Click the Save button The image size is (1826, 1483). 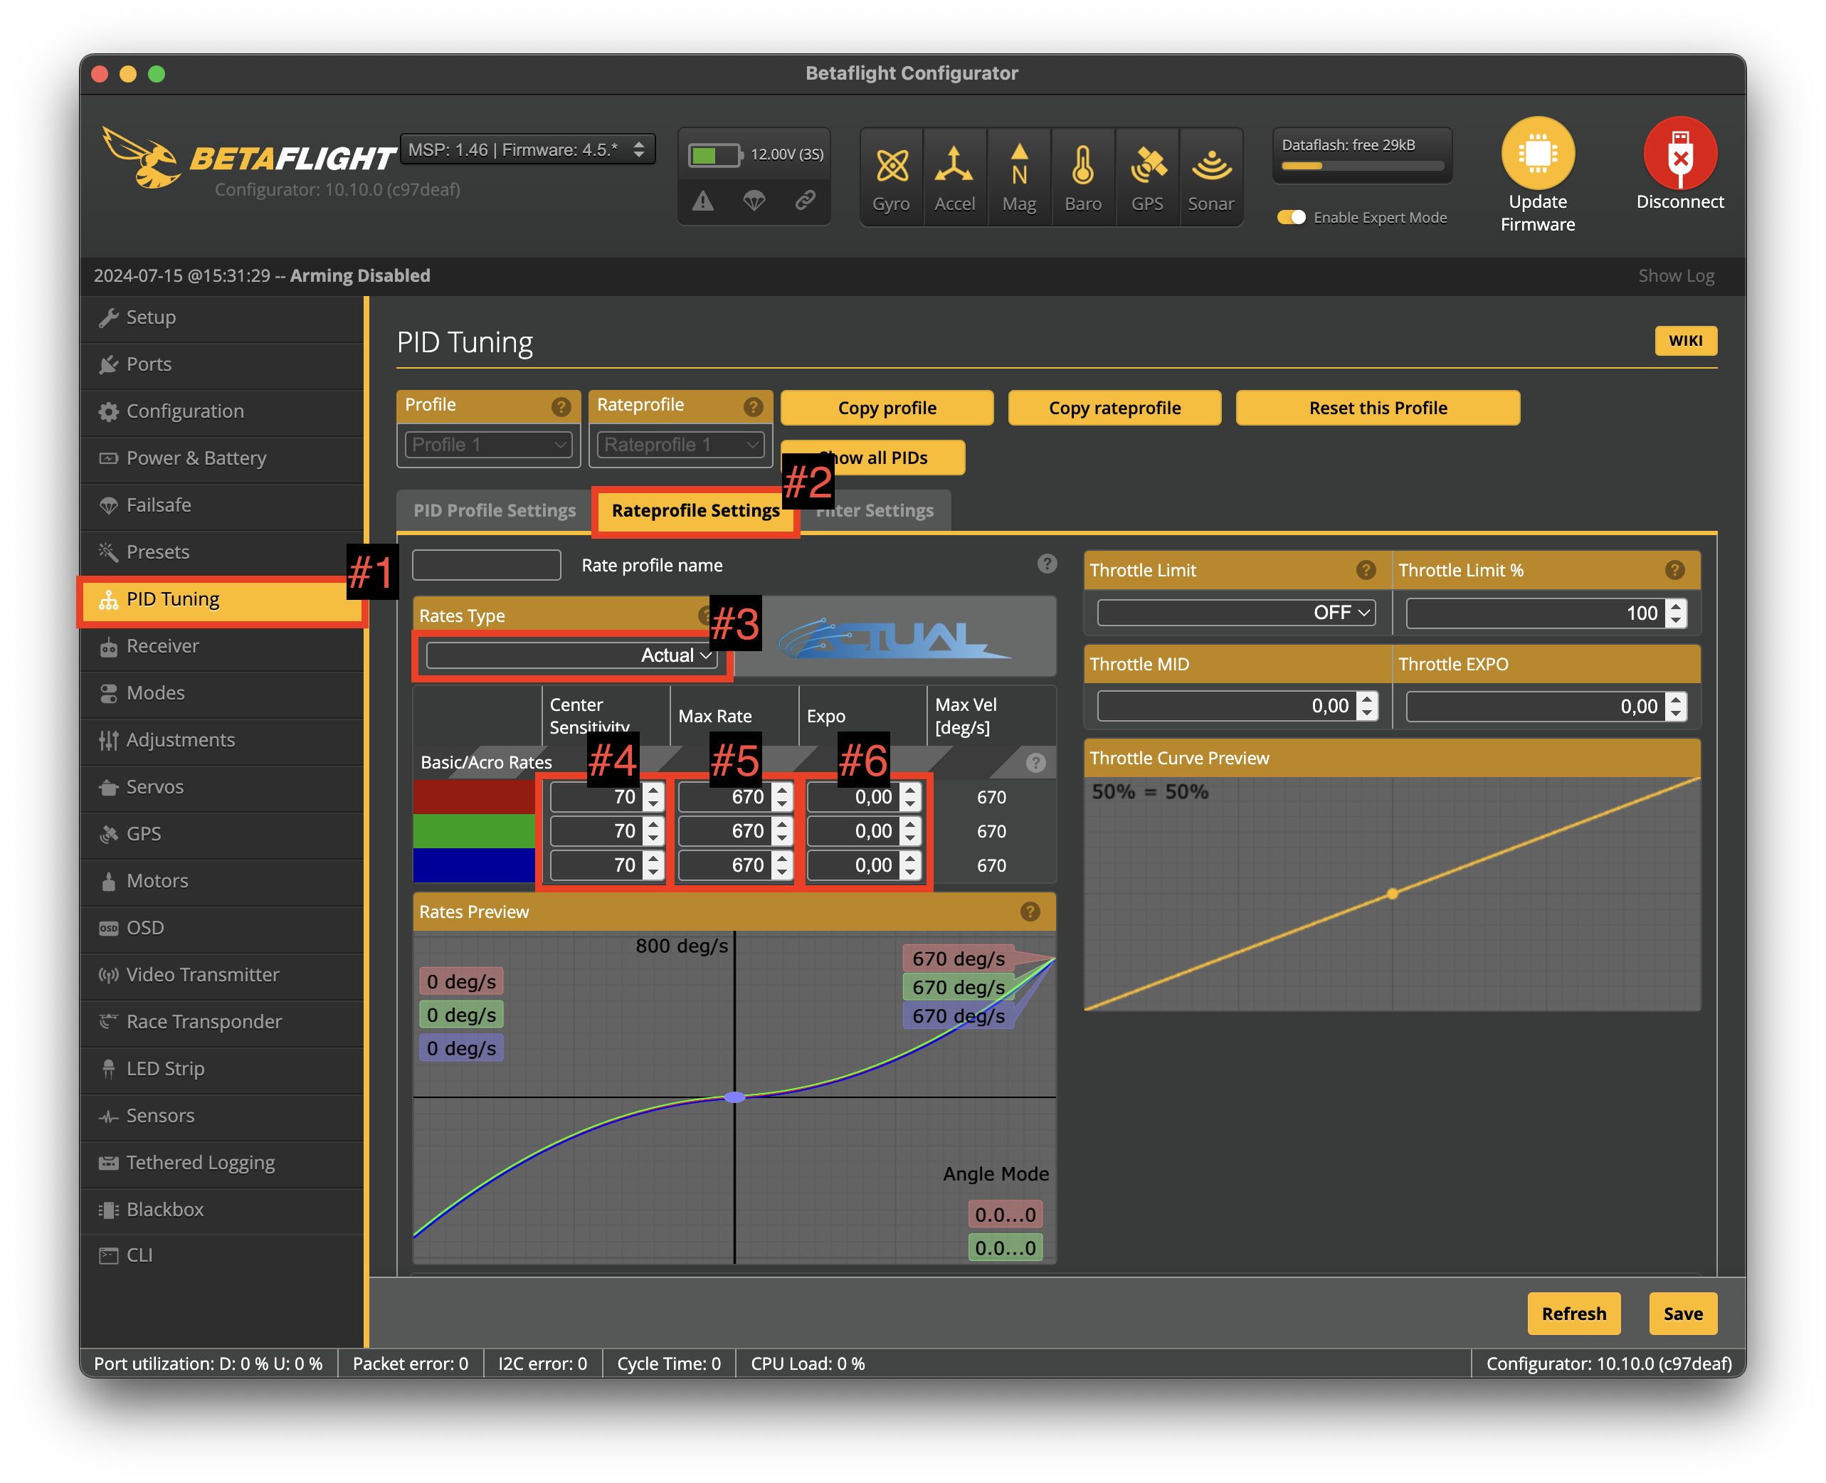(1682, 1314)
